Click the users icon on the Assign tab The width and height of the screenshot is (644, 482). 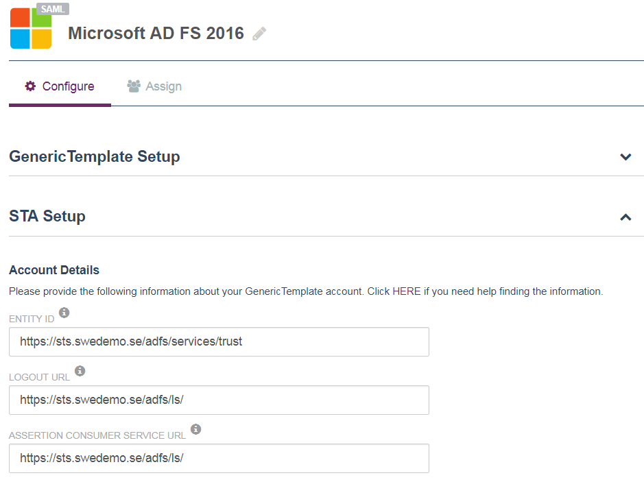click(134, 86)
